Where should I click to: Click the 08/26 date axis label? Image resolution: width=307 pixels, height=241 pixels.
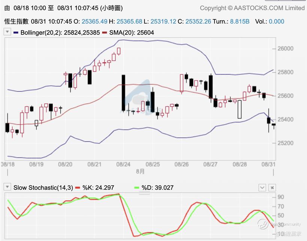tap(182, 164)
